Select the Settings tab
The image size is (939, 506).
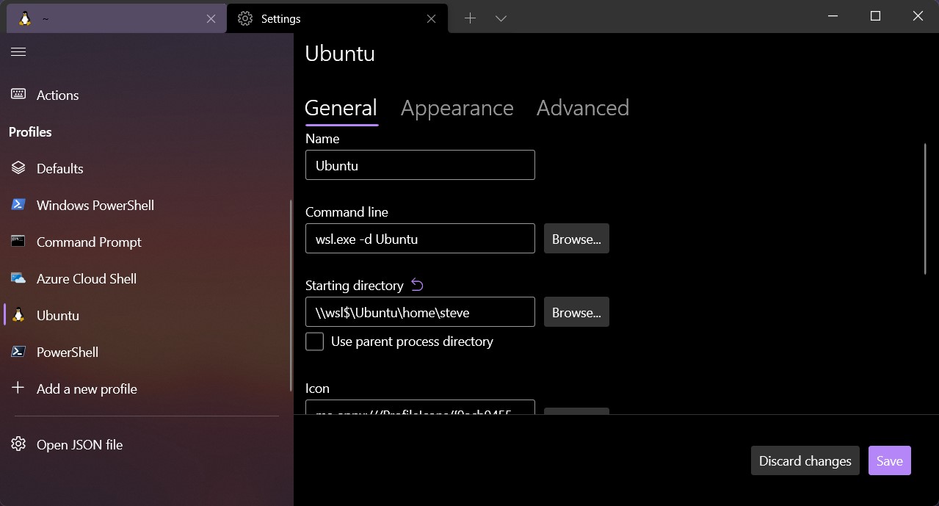(x=337, y=19)
